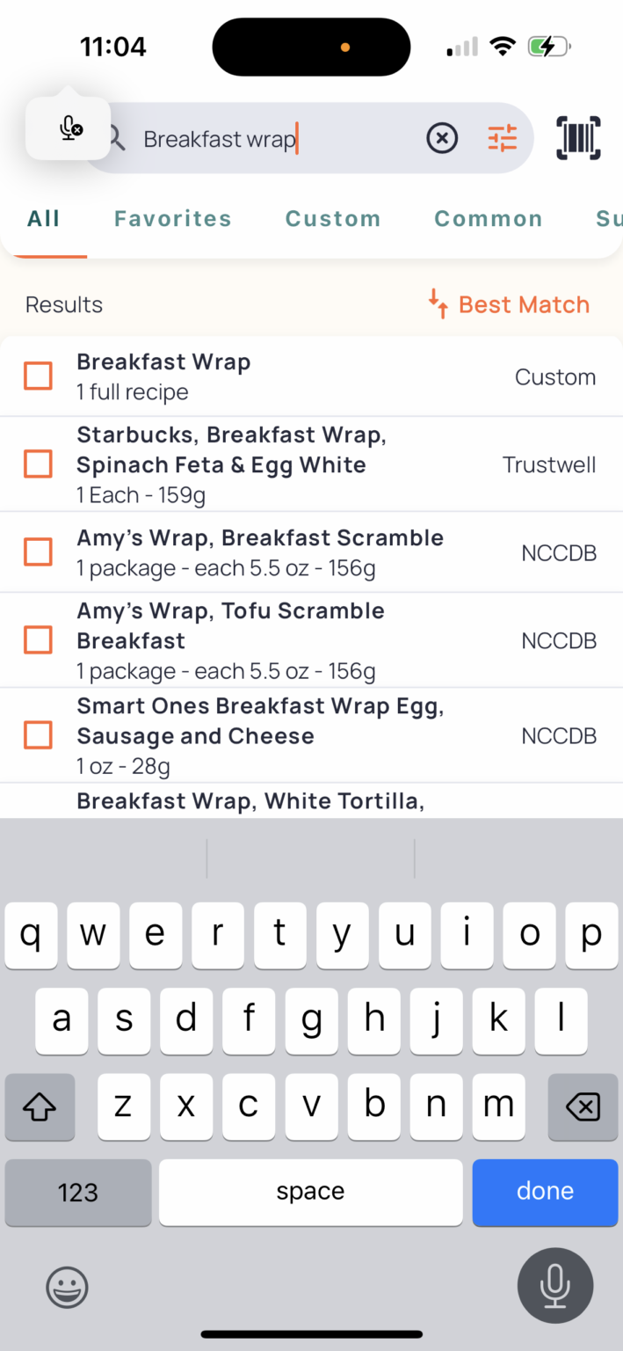Change the Best Match sort order
This screenshot has height=1351, width=623.
point(508,304)
